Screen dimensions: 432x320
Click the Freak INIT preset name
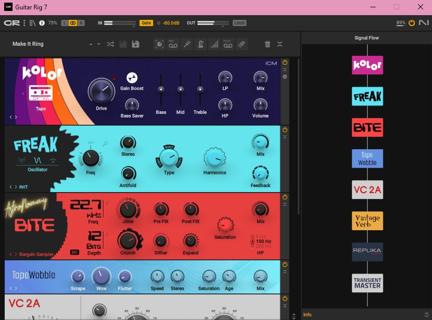24,187
